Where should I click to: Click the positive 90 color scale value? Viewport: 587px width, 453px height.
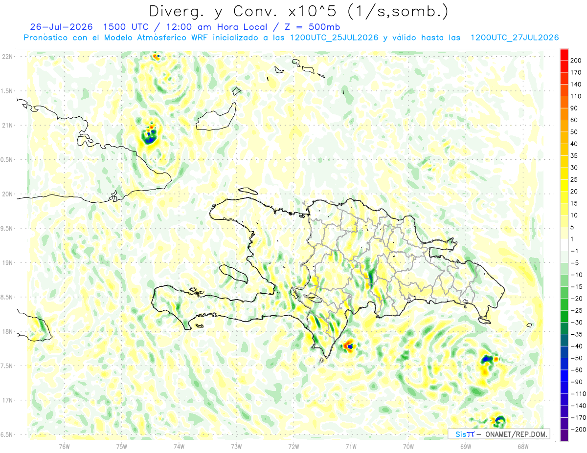coord(574,108)
